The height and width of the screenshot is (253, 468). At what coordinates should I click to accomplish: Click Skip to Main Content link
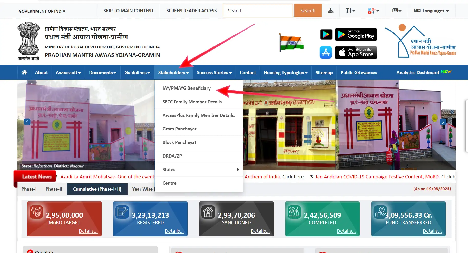pos(129,11)
